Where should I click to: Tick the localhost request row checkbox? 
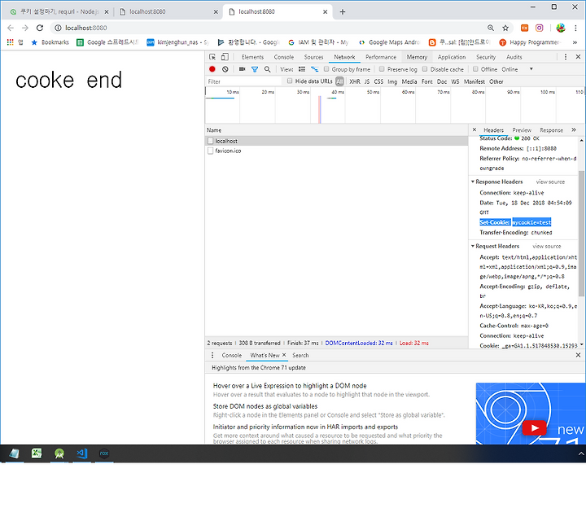tap(211, 141)
